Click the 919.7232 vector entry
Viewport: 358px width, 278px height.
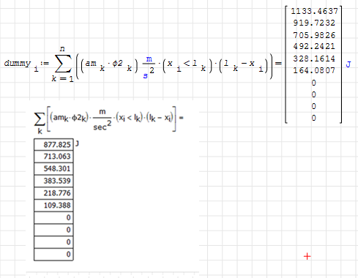tap(314, 23)
